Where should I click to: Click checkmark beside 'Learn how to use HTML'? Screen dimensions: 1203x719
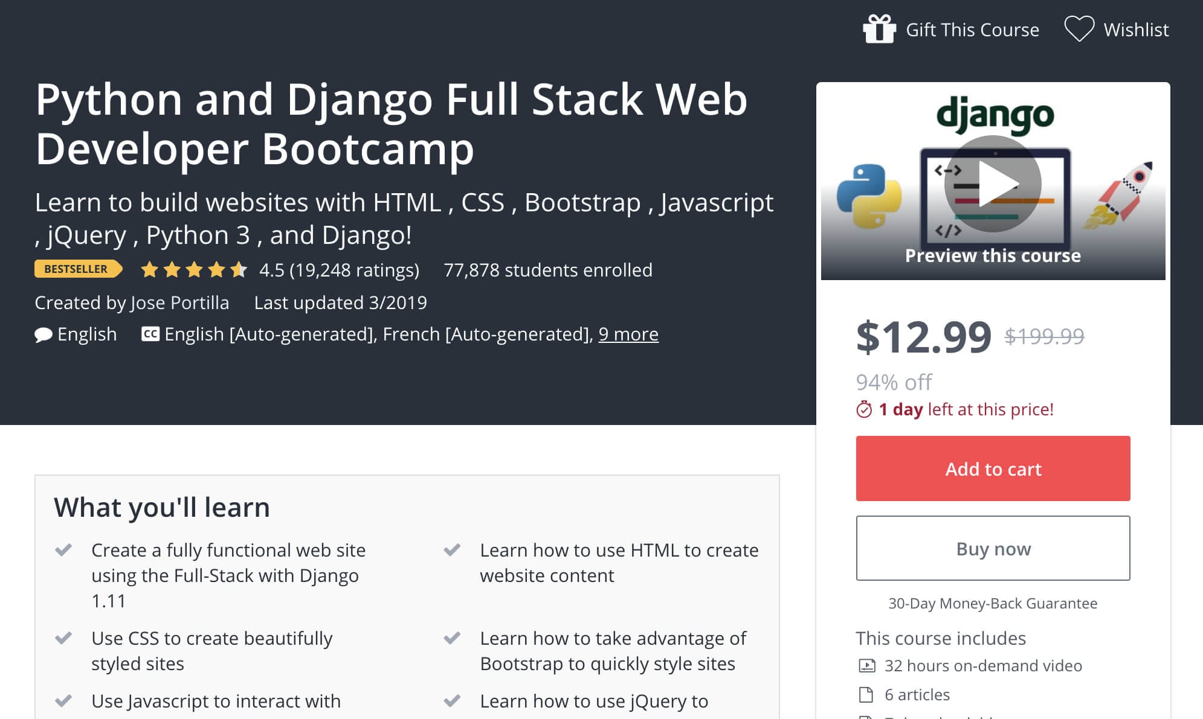(452, 549)
